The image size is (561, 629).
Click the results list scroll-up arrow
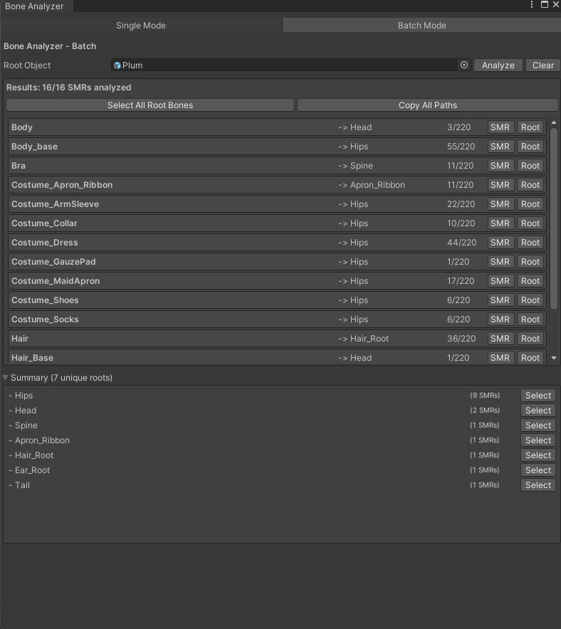[x=555, y=123]
